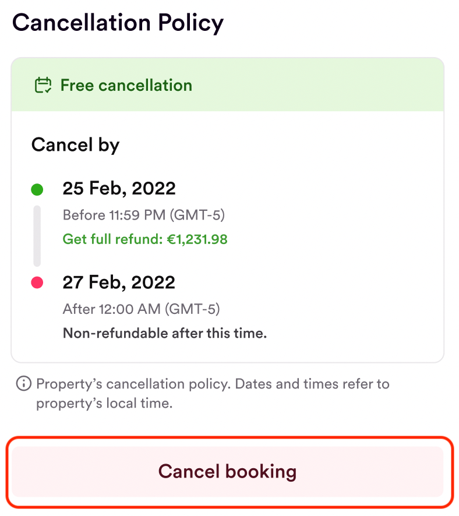Image resolution: width=459 pixels, height=516 pixels.
Task: Click the calendar checkmark icon
Action: 43,86
